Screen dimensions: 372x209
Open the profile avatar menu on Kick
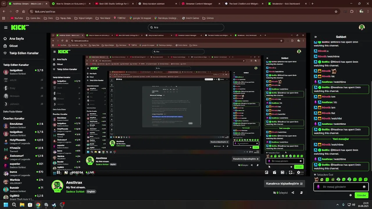[x=362, y=27]
